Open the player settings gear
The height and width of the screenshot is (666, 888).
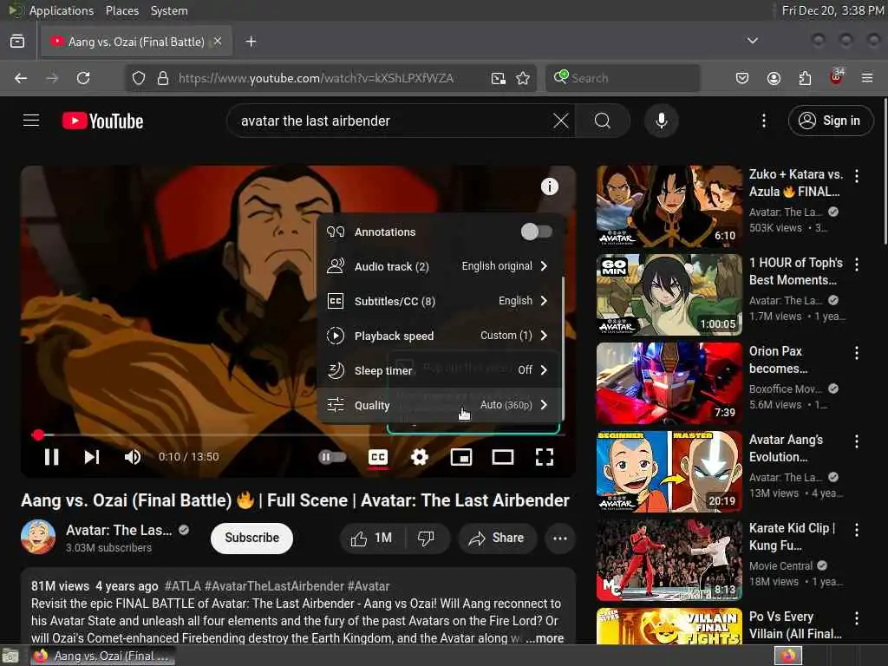[x=419, y=457]
